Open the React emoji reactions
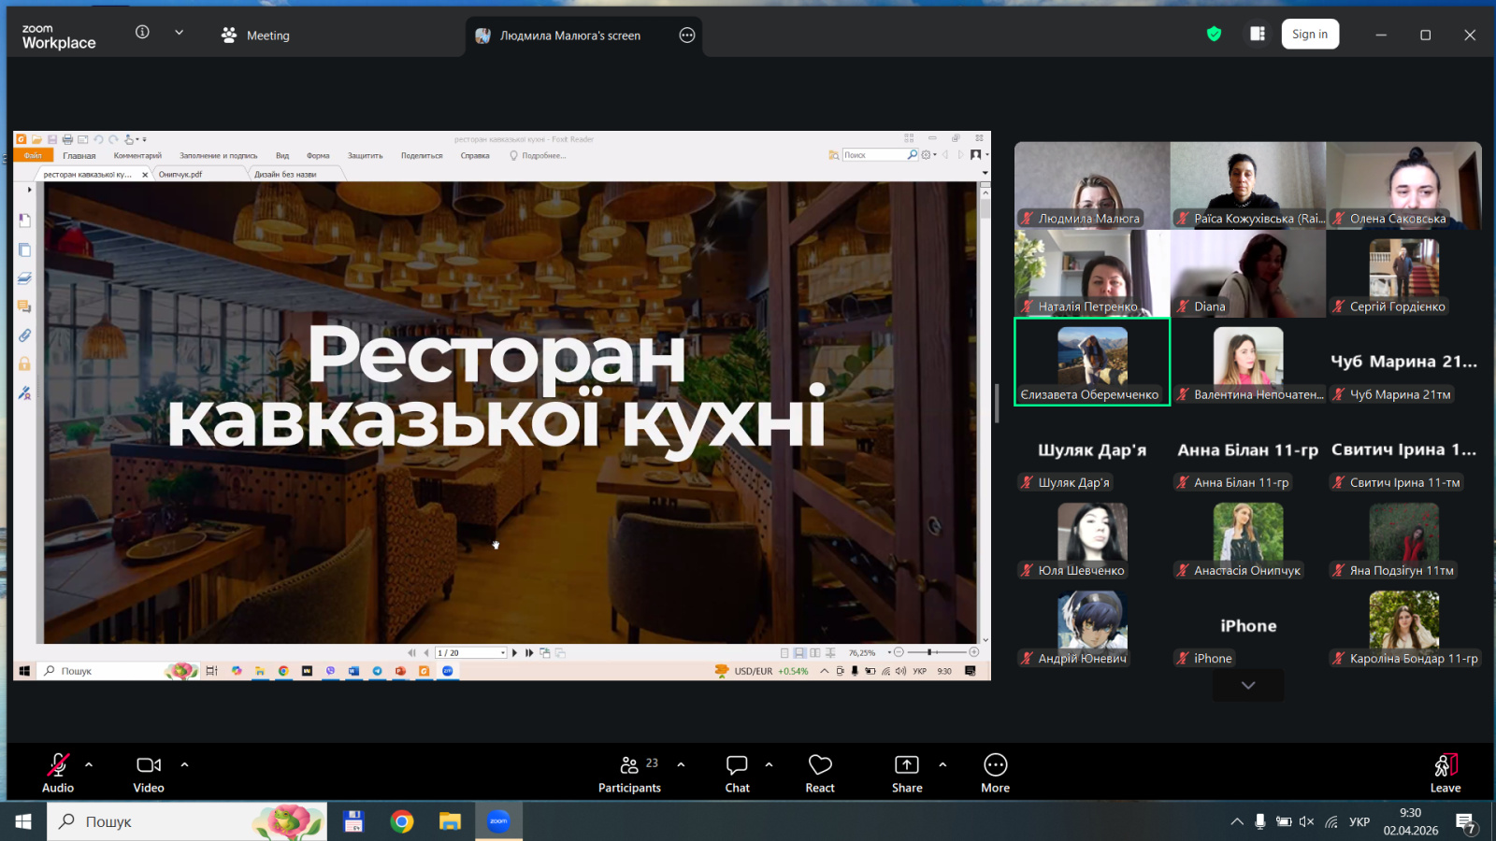The image size is (1496, 841). click(x=819, y=773)
